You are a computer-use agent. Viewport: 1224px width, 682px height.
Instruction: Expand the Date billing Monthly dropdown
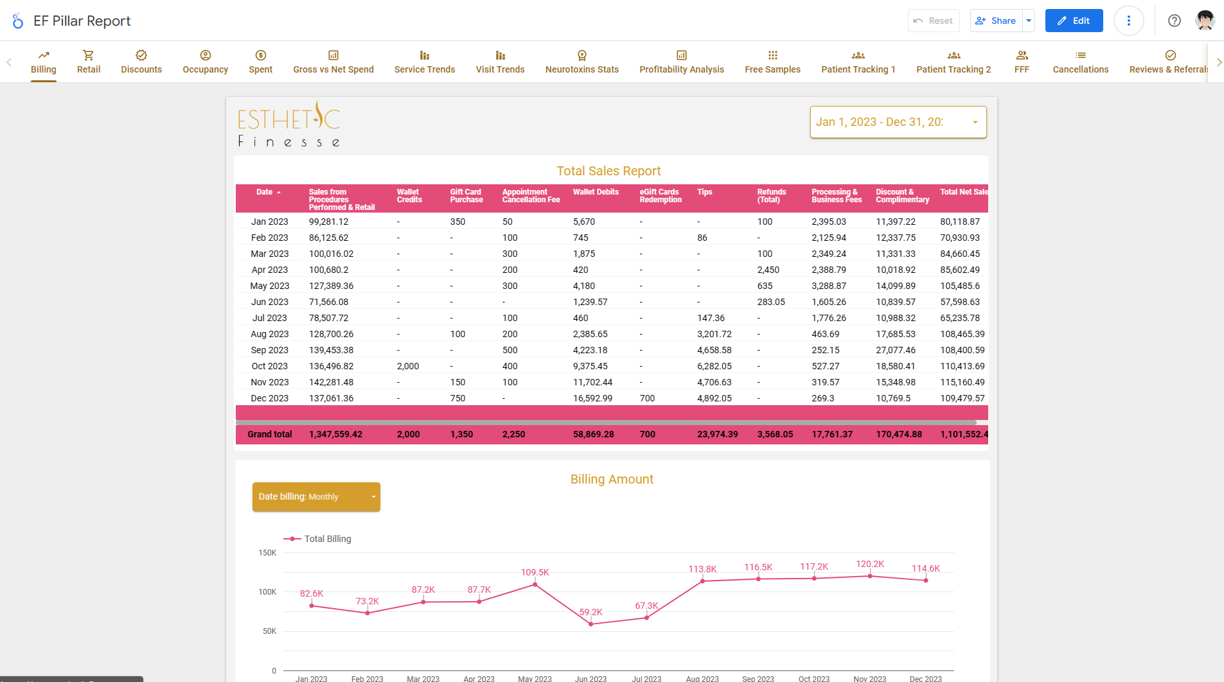(x=316, y=497)
